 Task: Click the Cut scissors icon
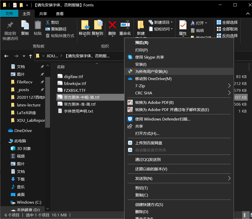48,22
